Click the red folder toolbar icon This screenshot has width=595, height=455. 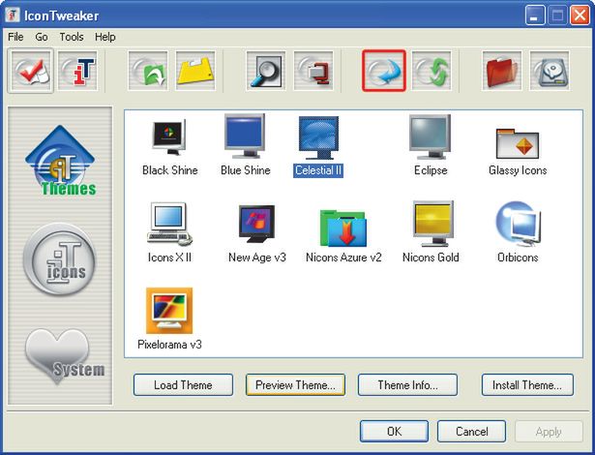(502, 71)
